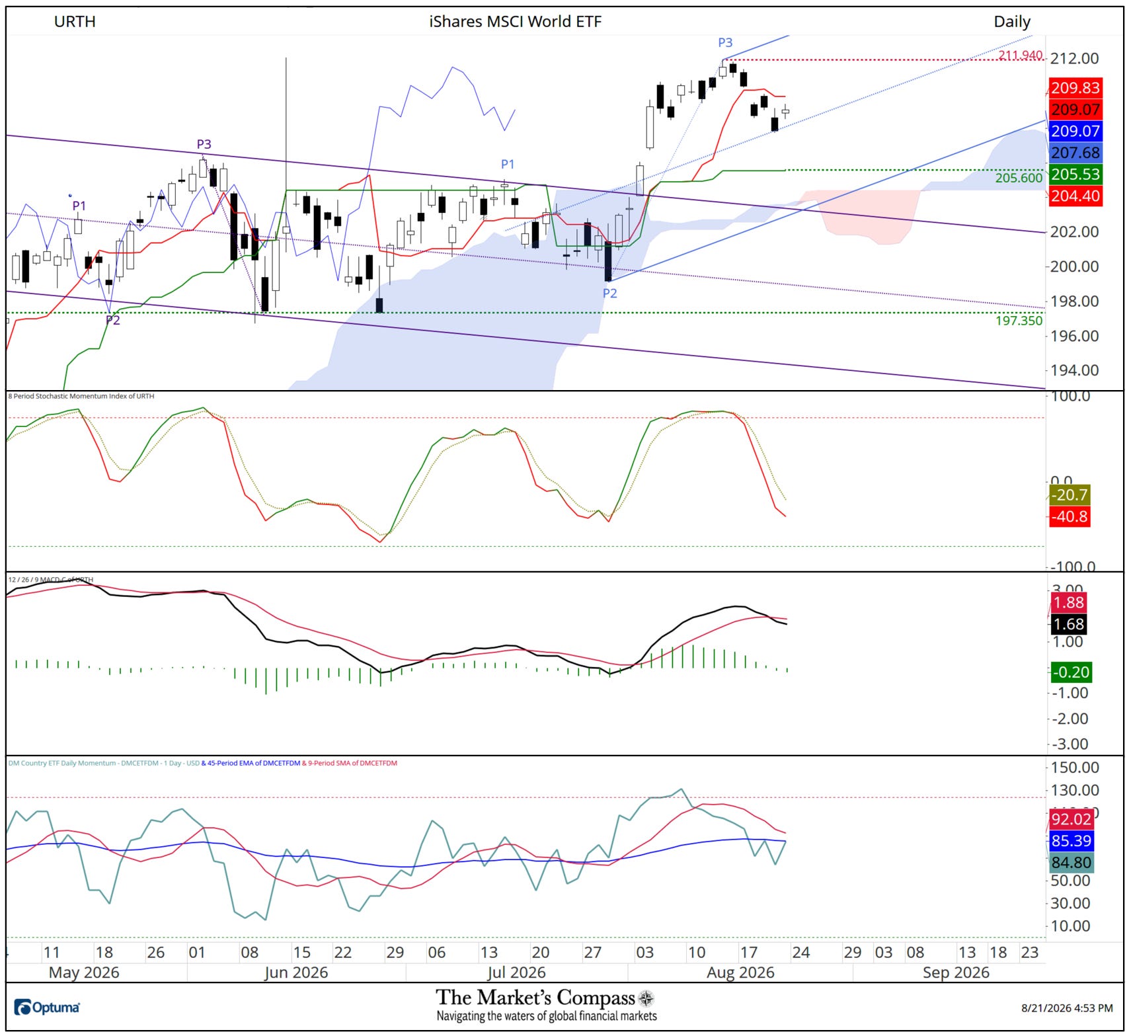Image resolution: width=1129 pixels, height=1032 pixels.
Task: Select the 9-Period SMA of DMCETFDM legend
Action: pyautogui.click(x=350, y=763)
